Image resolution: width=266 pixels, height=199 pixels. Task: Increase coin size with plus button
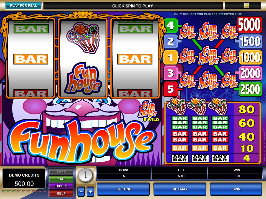coord(90,191)
